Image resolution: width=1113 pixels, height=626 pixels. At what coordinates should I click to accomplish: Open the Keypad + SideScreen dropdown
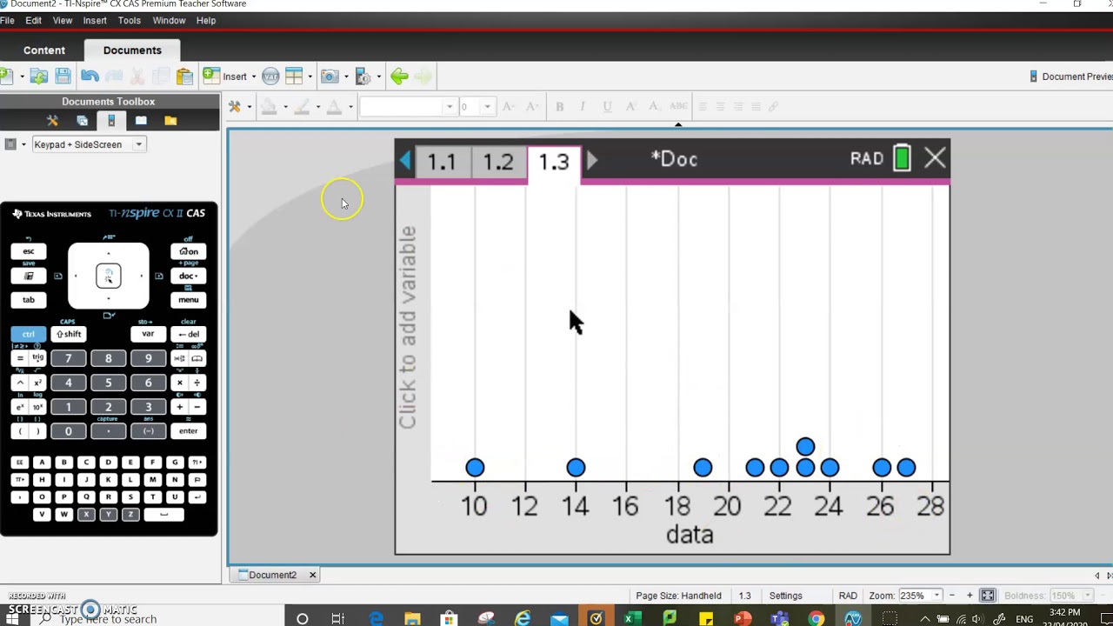(x=88, y=144)
